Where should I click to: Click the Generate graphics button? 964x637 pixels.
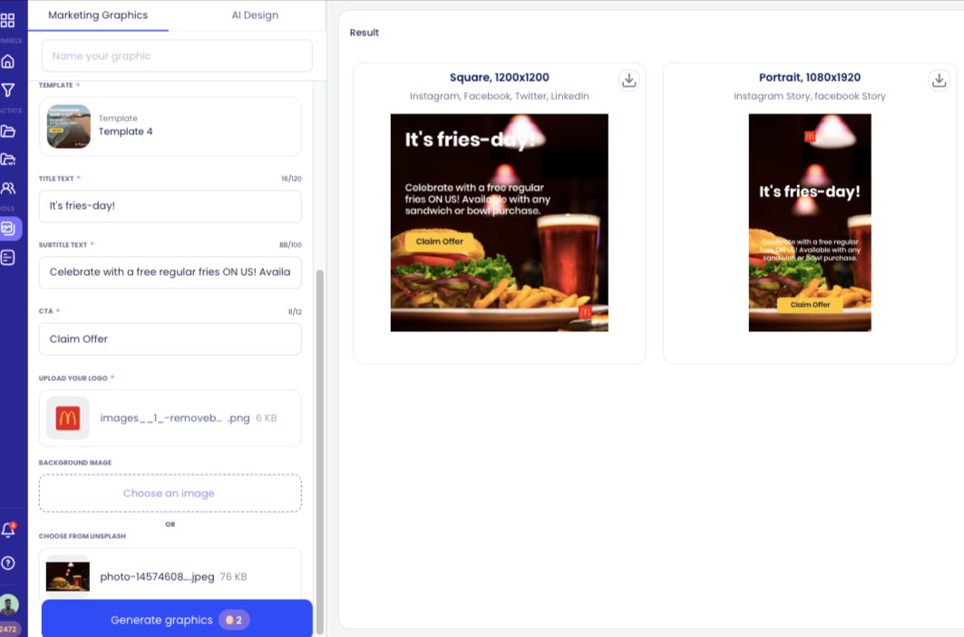pos(177,619)
